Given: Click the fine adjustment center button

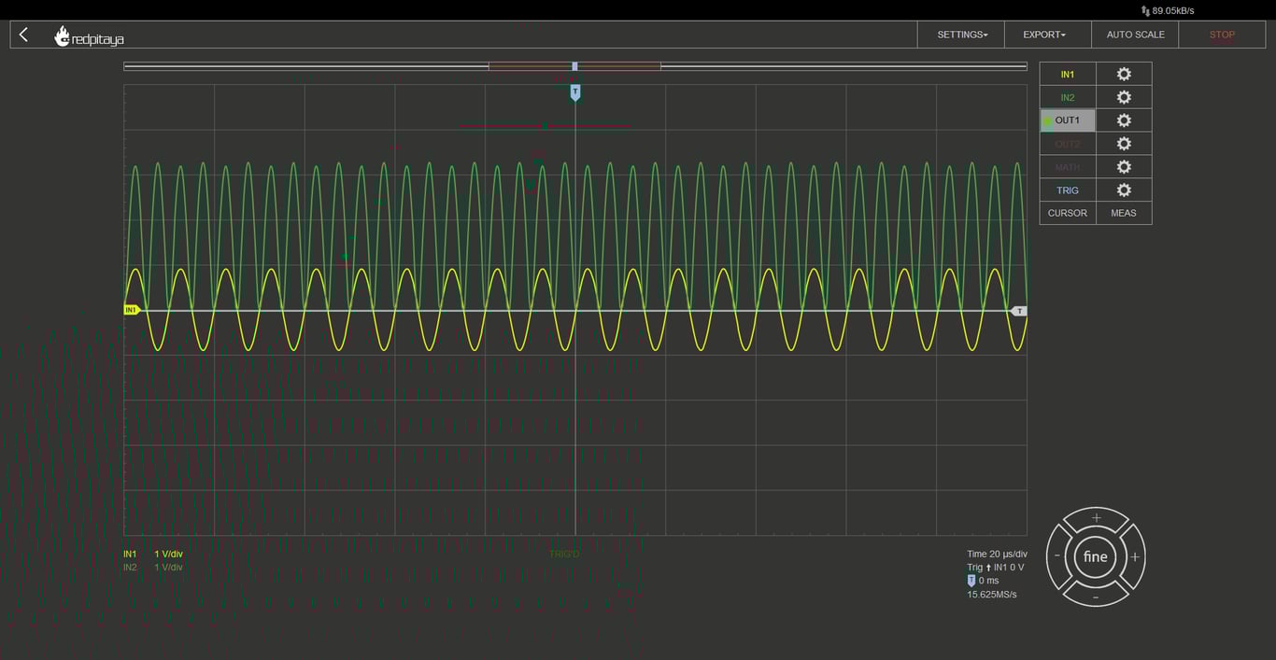Looking at the screenshot, I should [1096, 557].
